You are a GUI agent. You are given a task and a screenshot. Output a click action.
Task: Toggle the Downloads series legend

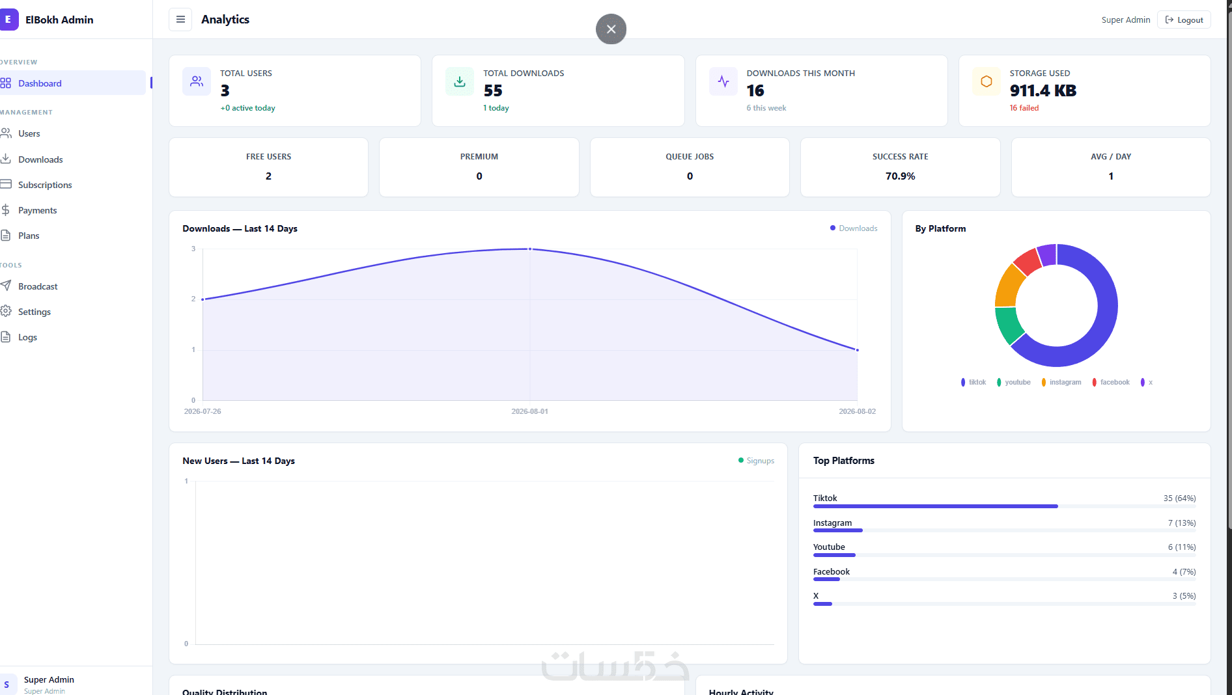point(854,228)
